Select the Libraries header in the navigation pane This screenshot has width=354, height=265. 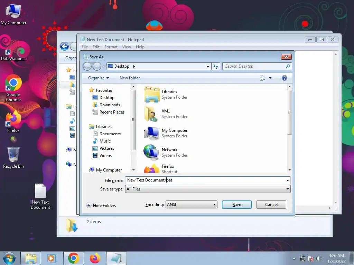click(100, 127)
